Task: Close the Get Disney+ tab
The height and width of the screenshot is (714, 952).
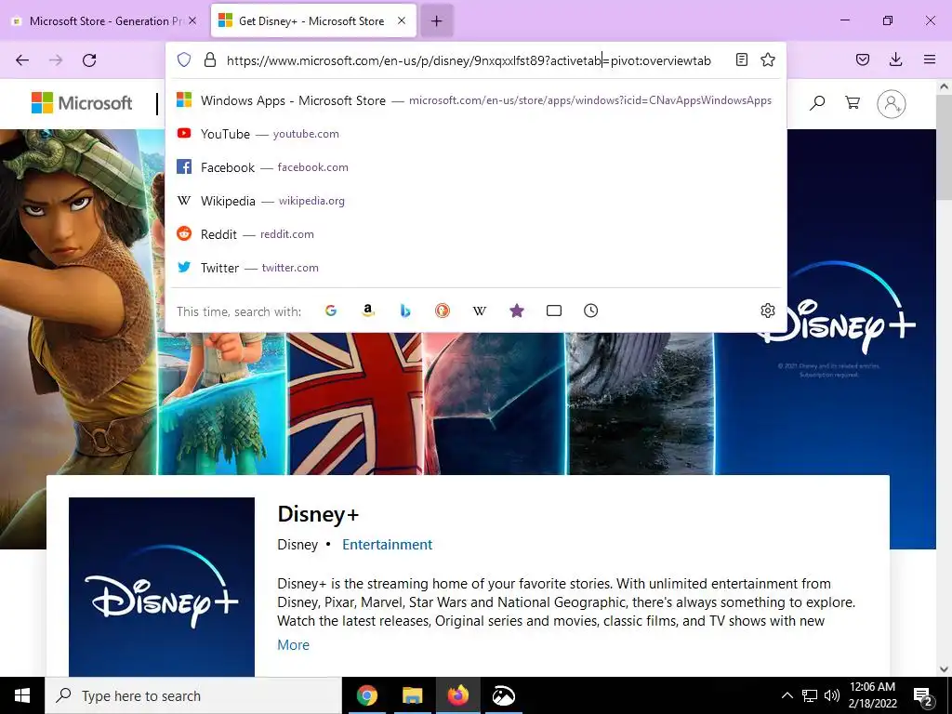Action: pyautogui.click(x=402, y=20)
